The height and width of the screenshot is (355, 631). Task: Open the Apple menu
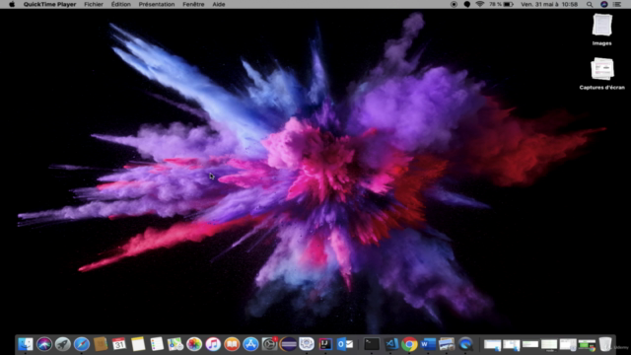pos(12,4)
